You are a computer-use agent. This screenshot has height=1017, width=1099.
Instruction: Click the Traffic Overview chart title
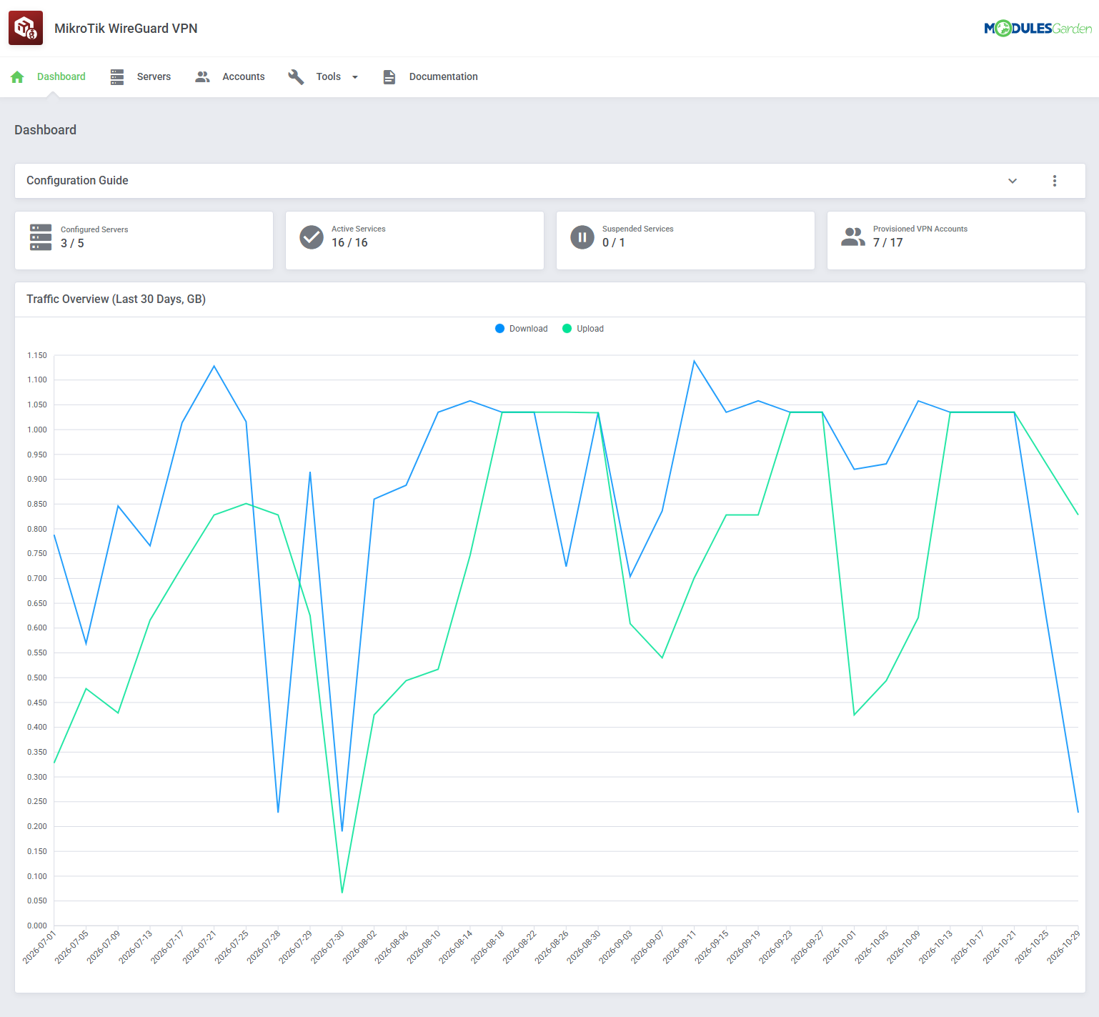coord(116,299)
